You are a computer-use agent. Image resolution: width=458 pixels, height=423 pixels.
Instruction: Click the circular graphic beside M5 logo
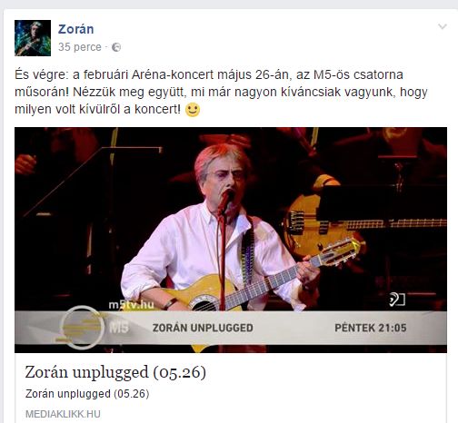[82, 328]
